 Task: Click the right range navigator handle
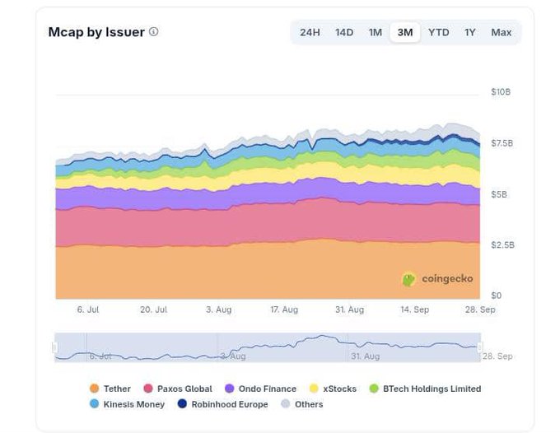[x=480, y=347]
